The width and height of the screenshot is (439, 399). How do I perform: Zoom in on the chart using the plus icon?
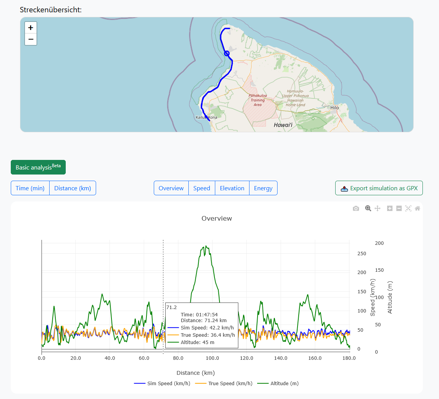[x=389, y=208]
